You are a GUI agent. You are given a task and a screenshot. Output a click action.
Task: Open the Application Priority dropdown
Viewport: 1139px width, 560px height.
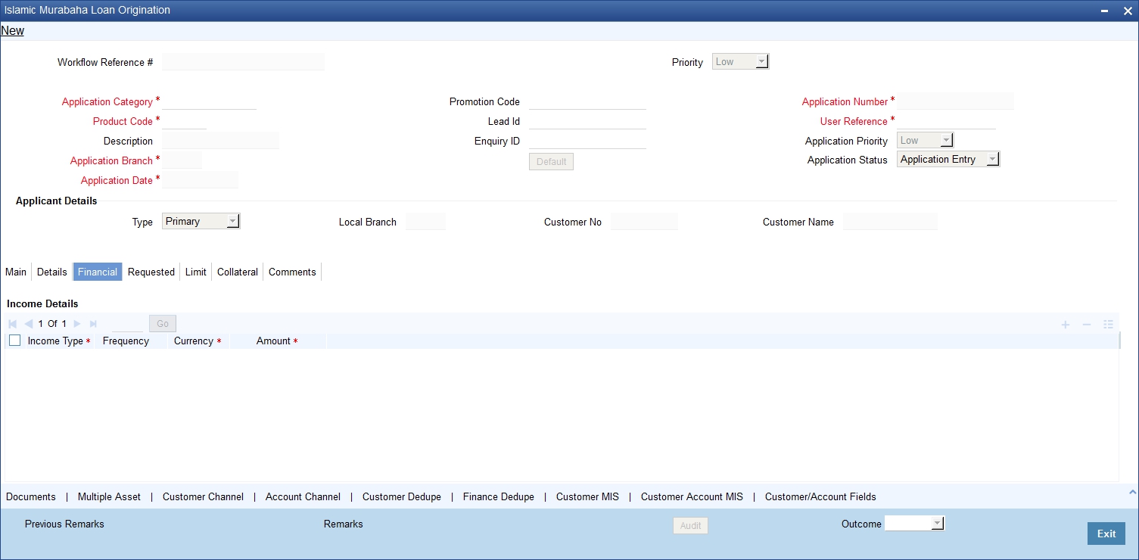pyautogui.click(x=925, y=140)
